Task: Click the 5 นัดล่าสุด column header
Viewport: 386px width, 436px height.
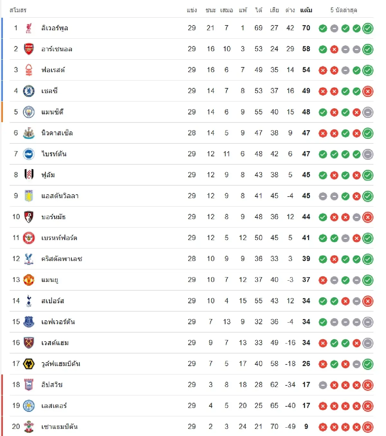Action: click(344, 10)
